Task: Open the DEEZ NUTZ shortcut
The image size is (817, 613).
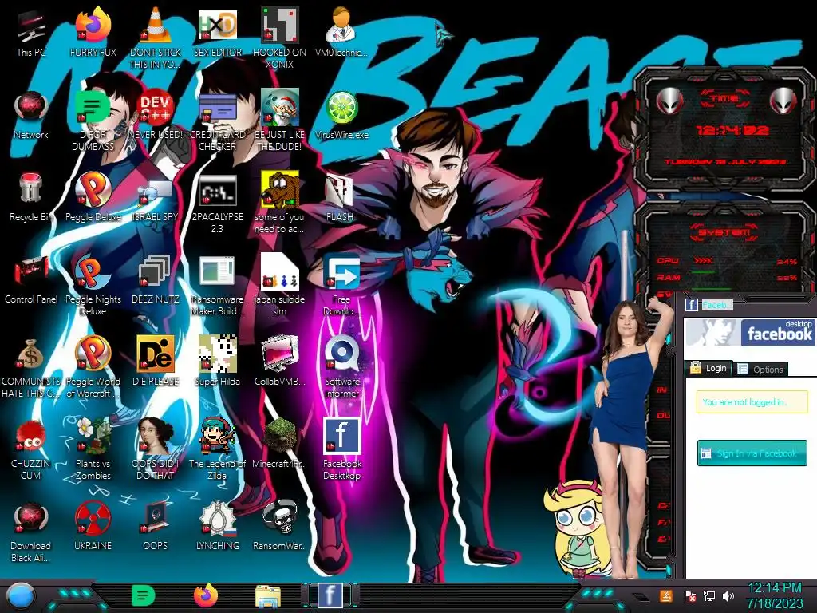Action: 155,271
